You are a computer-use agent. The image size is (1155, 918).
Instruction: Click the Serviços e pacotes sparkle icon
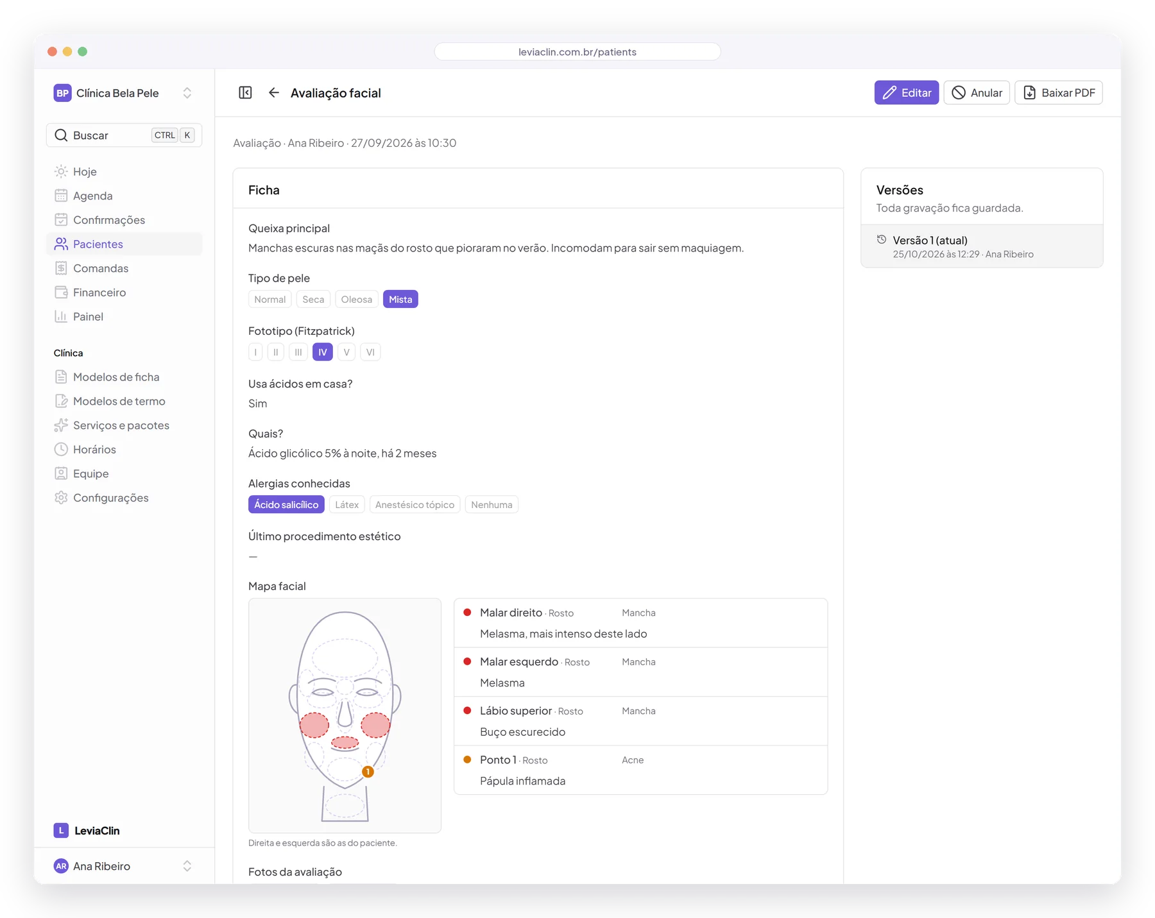pos(61,425)
